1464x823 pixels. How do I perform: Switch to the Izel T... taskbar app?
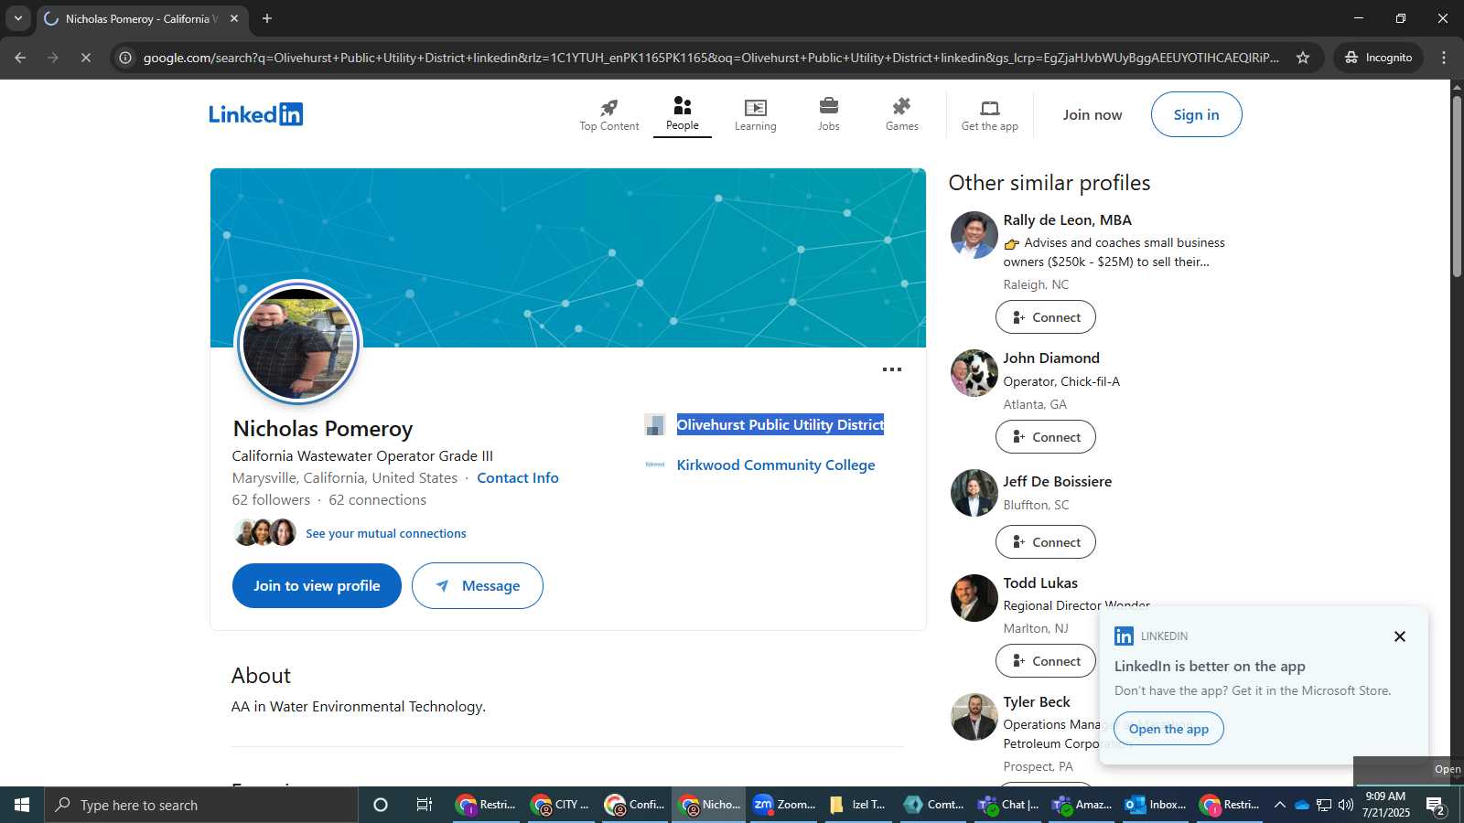pos(858,805)
